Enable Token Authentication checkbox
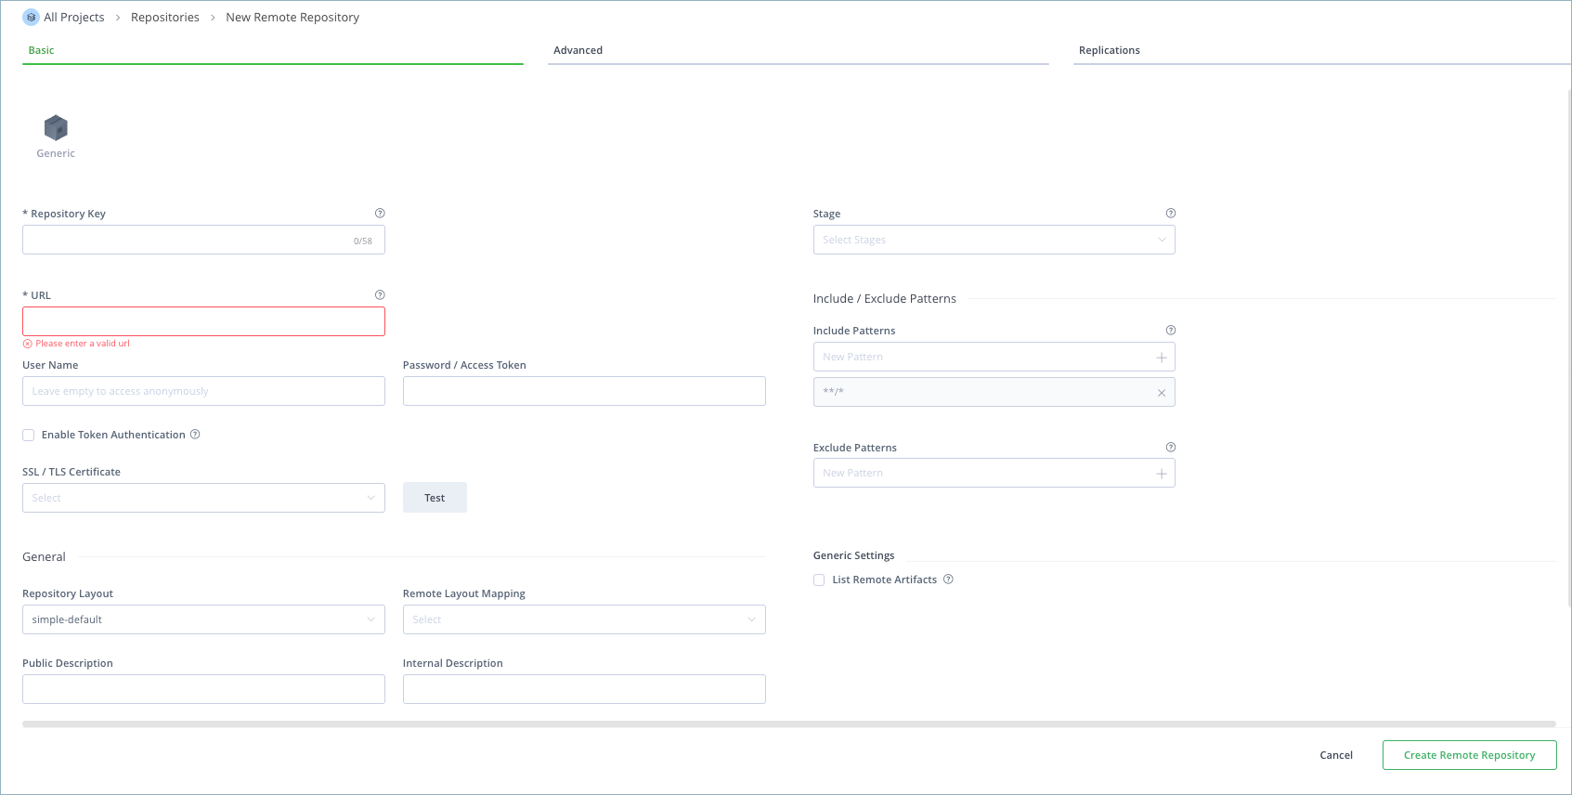Viewport: 1572px width, 795px height. click(29, 435)
